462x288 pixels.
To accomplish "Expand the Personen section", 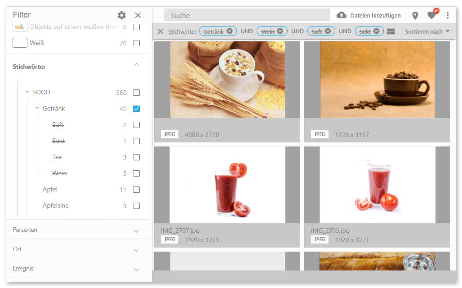I will tap(137, 230).
